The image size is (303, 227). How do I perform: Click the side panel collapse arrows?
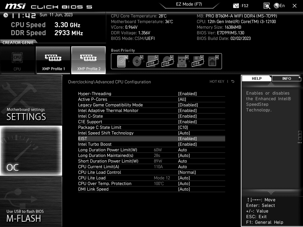point(299,143)
